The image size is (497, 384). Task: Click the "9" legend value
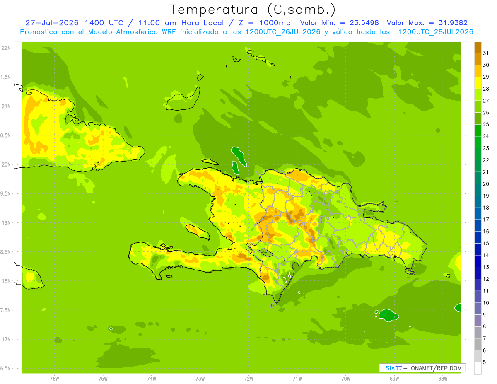(x=484, y=315)
